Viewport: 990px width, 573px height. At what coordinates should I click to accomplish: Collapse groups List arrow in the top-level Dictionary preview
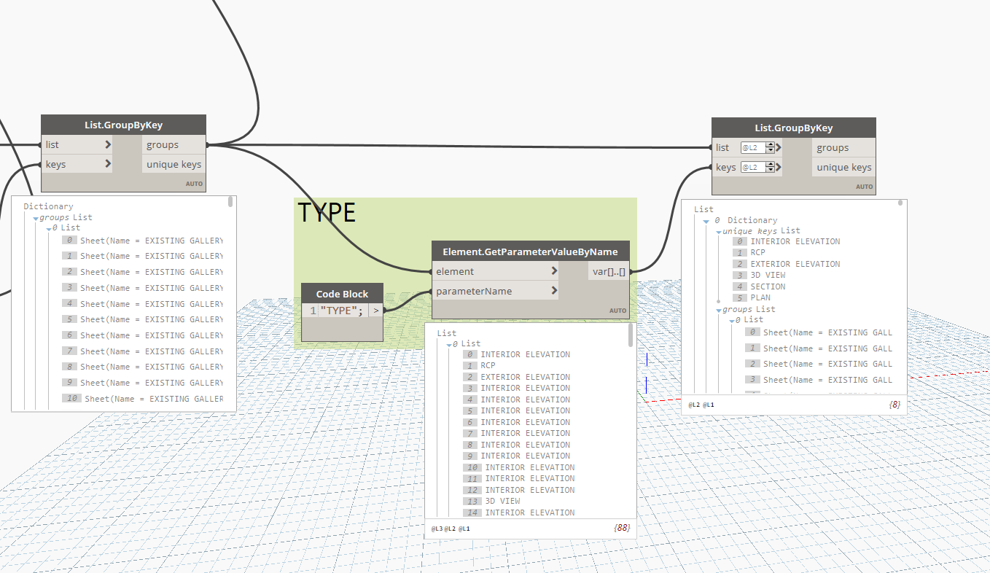pyautogui.click(x=35, y=218)
